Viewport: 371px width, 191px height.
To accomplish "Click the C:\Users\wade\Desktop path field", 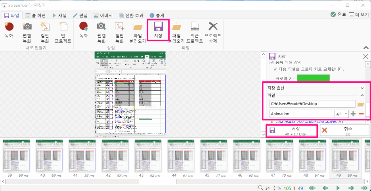I will (312, 104).
